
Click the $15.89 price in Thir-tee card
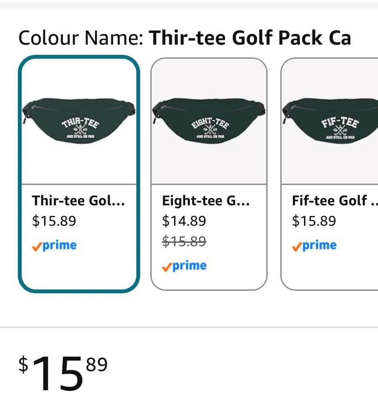54,221
